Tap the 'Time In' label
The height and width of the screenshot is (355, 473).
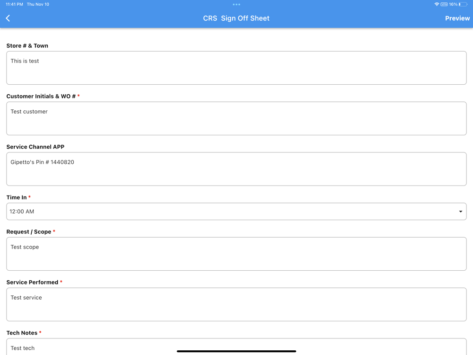tap(17, 197)
